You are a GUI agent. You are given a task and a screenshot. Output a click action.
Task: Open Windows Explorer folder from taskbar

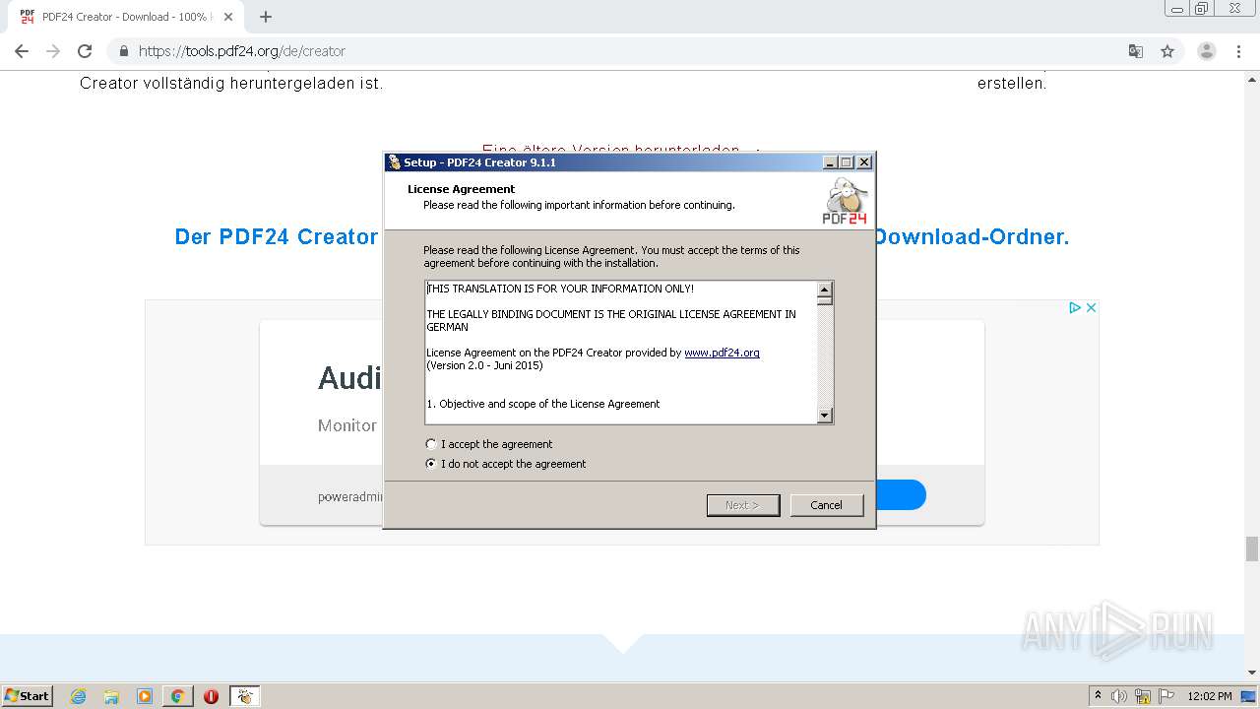(111, 696)
